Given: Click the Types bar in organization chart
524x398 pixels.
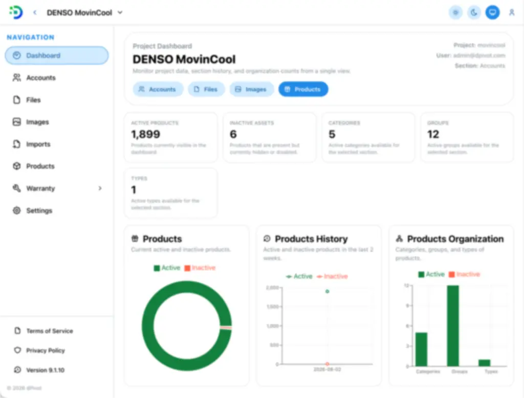Looking at the screenshot, I should [x=484, y=363].
